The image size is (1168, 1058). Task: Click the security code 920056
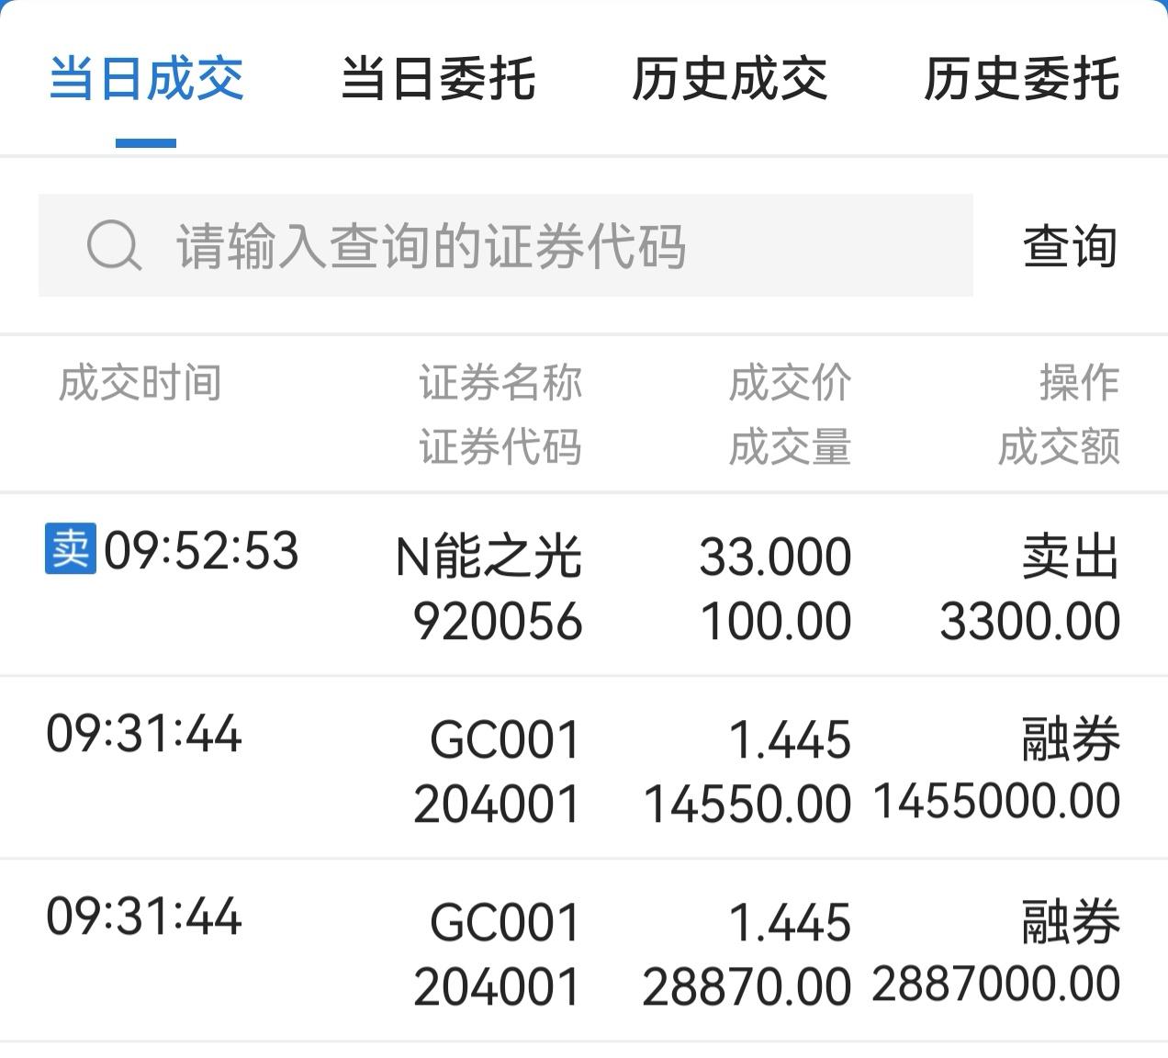tap(498, 622)
